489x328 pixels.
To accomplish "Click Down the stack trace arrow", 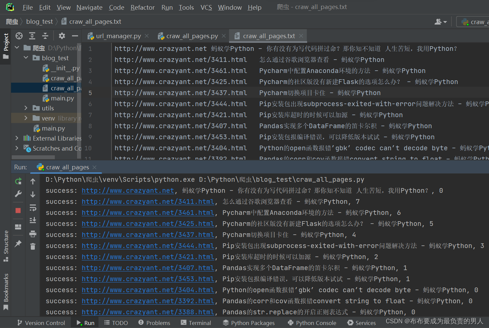I will pyautogui.click(x=33, y=194).
